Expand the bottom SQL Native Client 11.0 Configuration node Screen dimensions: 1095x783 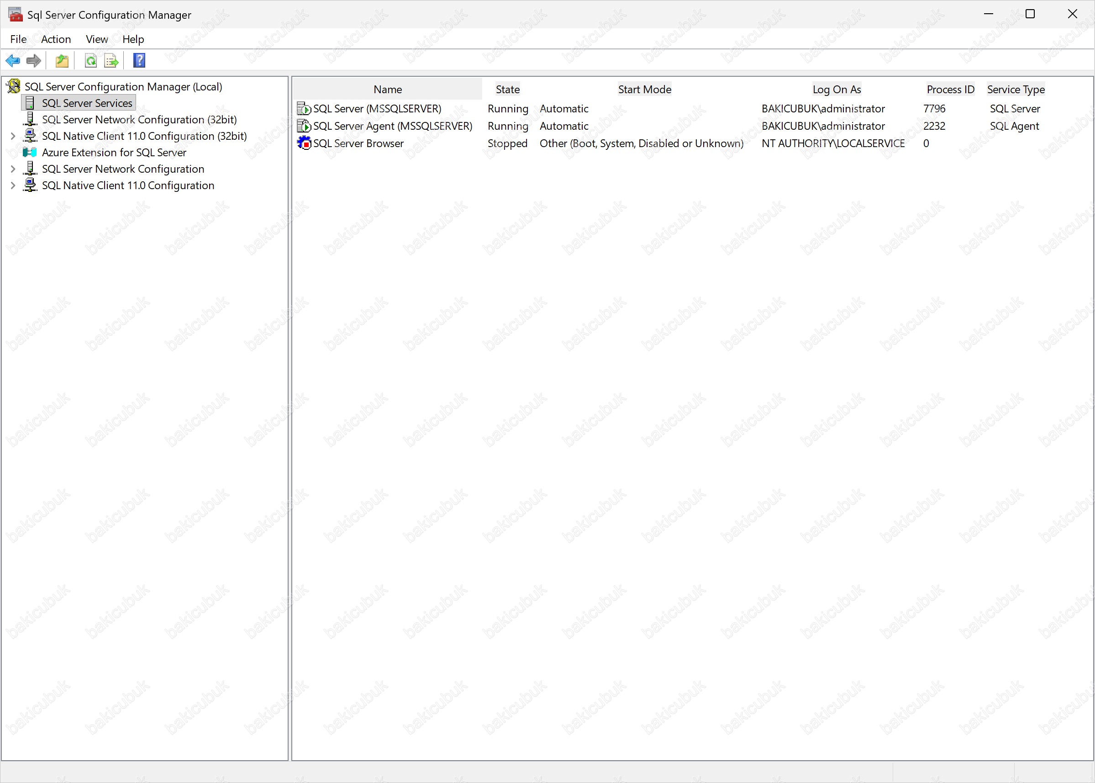tap(13, 185)
